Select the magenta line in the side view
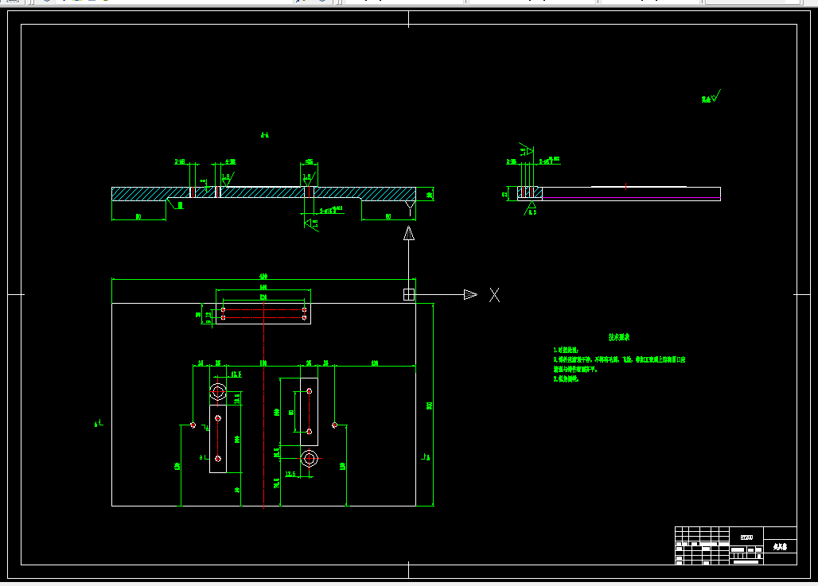This screenshot has width=818, height=586. tap(631, 198)
